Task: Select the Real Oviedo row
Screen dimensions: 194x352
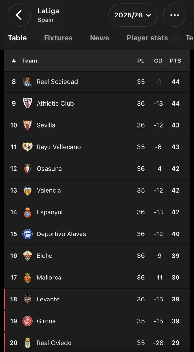Action: pos(97,342)
